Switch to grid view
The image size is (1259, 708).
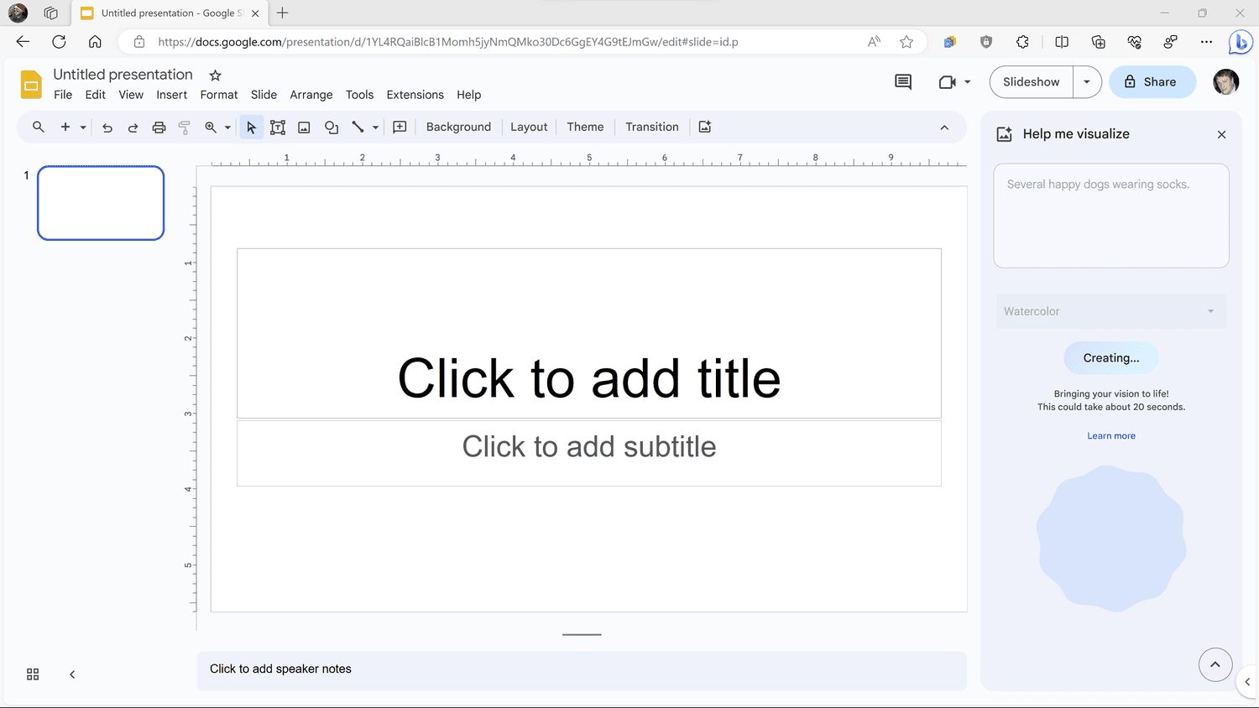coord(33,674)
